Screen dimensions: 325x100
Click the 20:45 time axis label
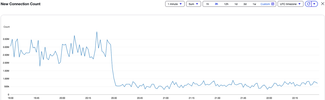coord(140,98)
